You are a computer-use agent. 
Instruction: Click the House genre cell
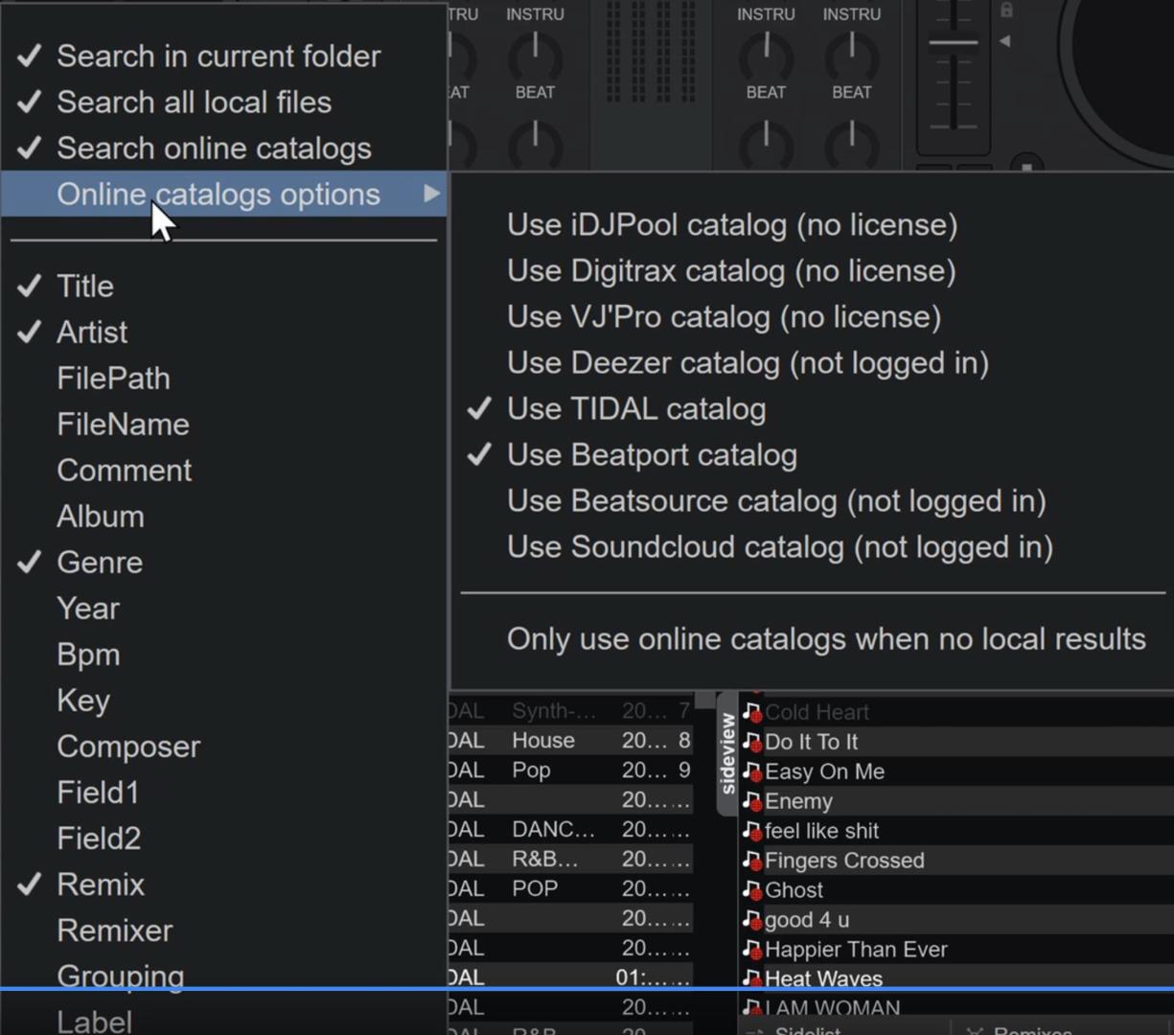click(x=543, y=741)
